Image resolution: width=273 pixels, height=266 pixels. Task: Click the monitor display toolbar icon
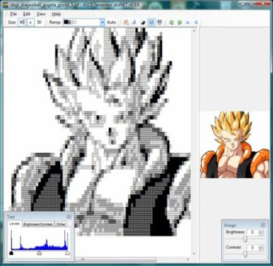pos(160,23)
